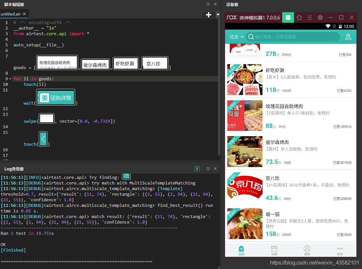The width and height of the screenshot is (362, 269).
Task: Click the add new script plus button
Action: [x=208, y=15]
